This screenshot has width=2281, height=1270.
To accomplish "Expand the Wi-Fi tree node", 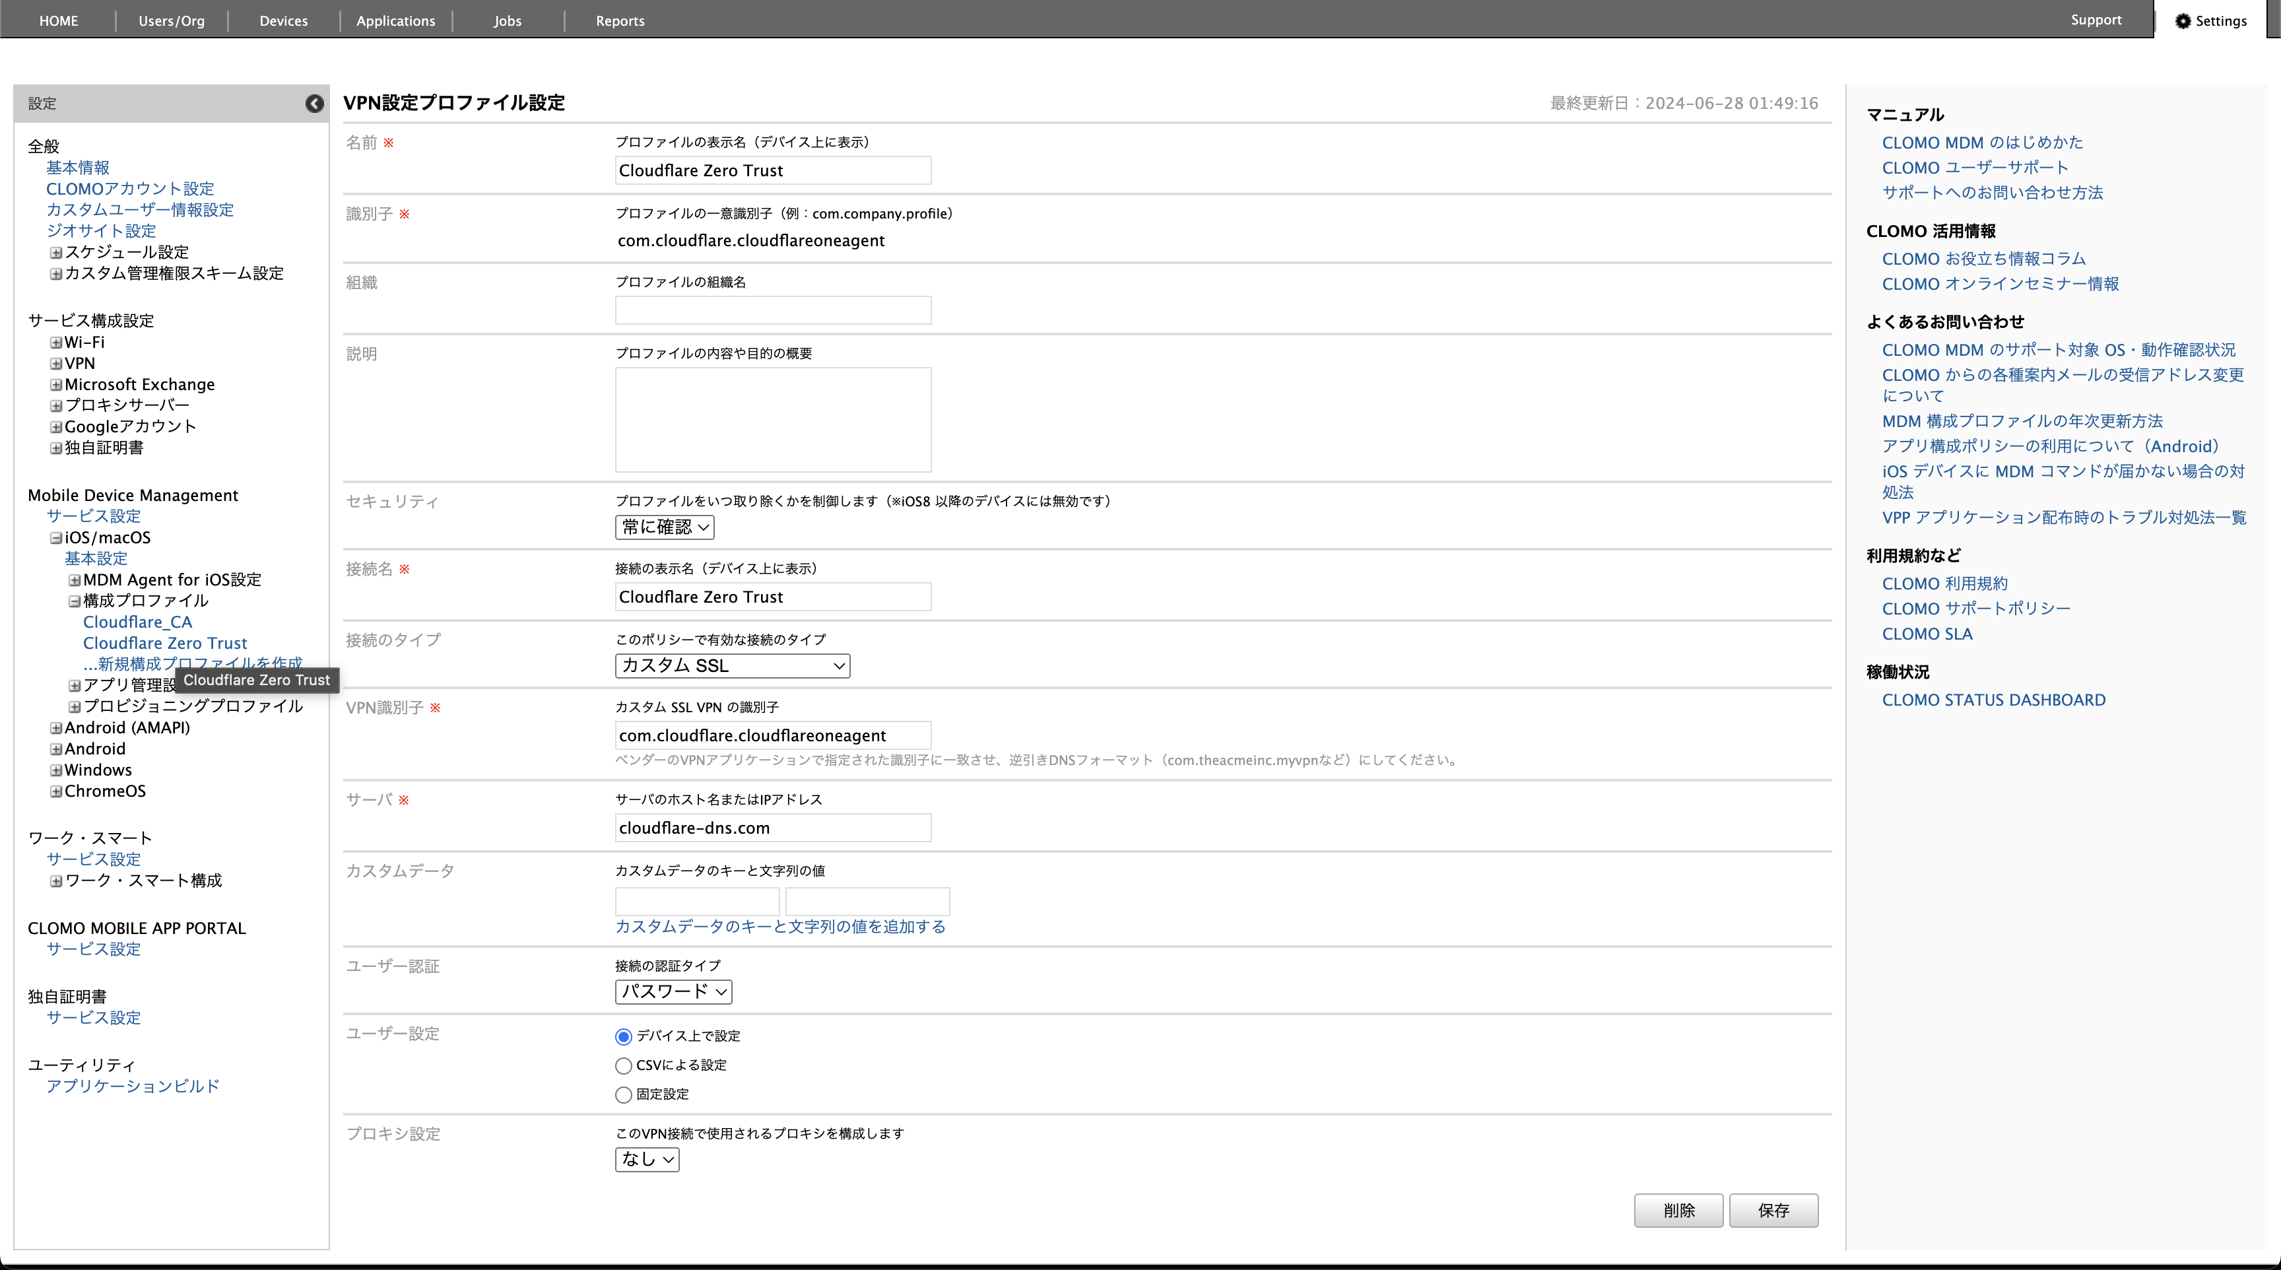I will pos(56,343).
